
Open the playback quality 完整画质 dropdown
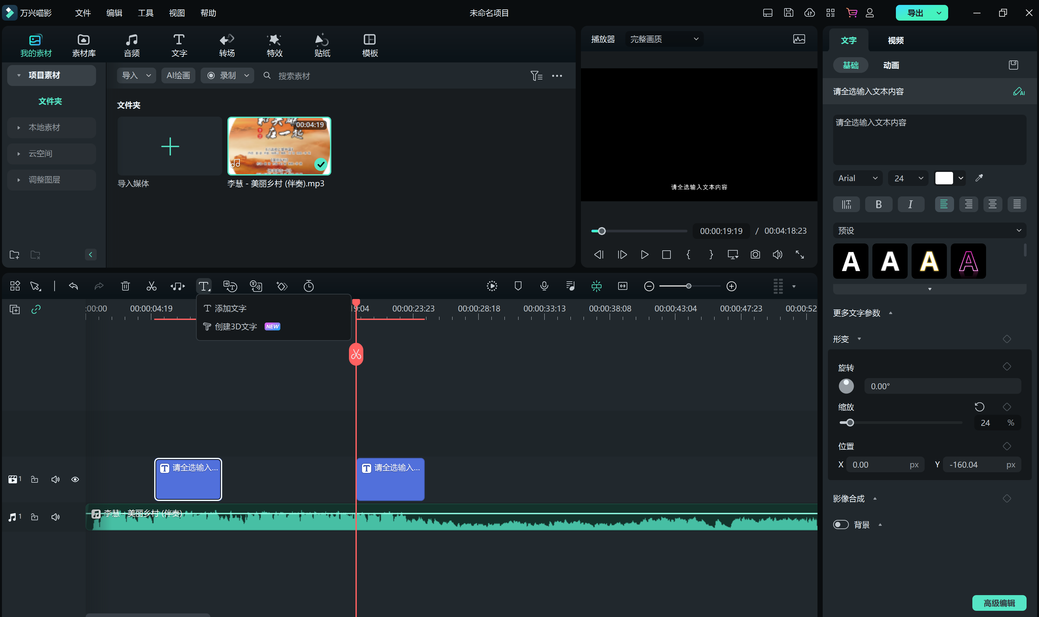point(664,39)
